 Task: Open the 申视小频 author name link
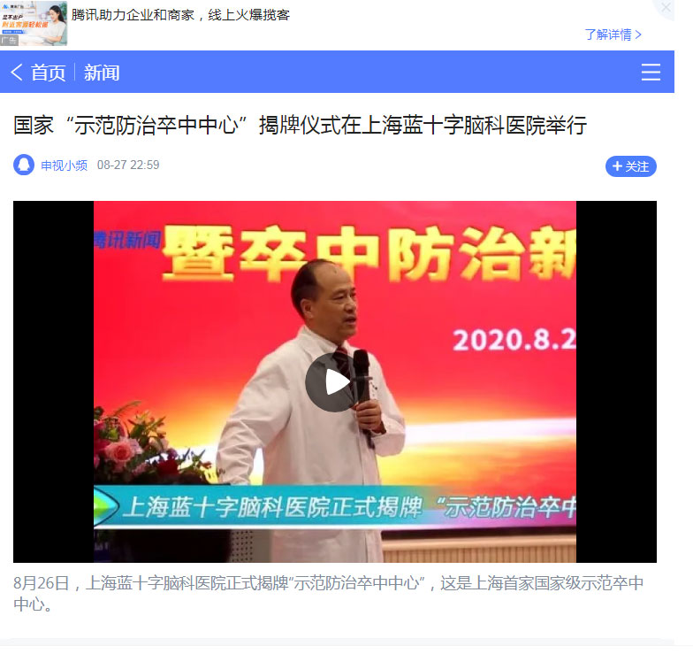(x=64, y=165)
